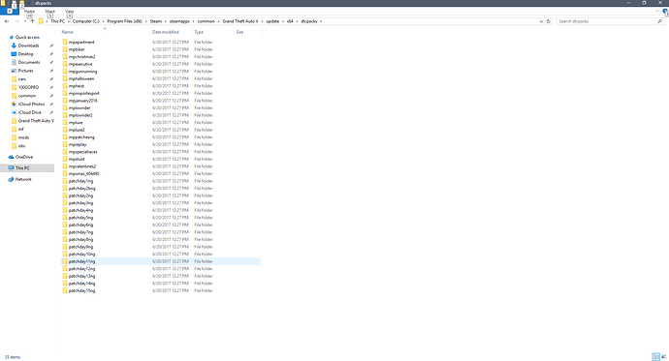
Task: Select the mpexecutive folder
Action: tap(80, 64)
